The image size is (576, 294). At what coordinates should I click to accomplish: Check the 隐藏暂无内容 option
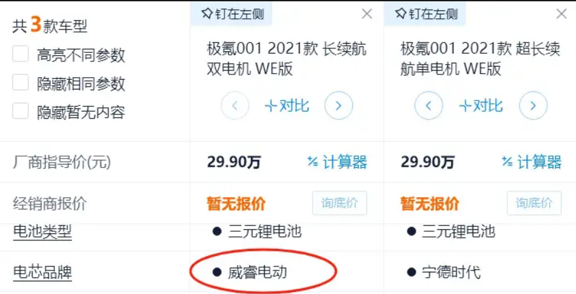pos(20,111)
